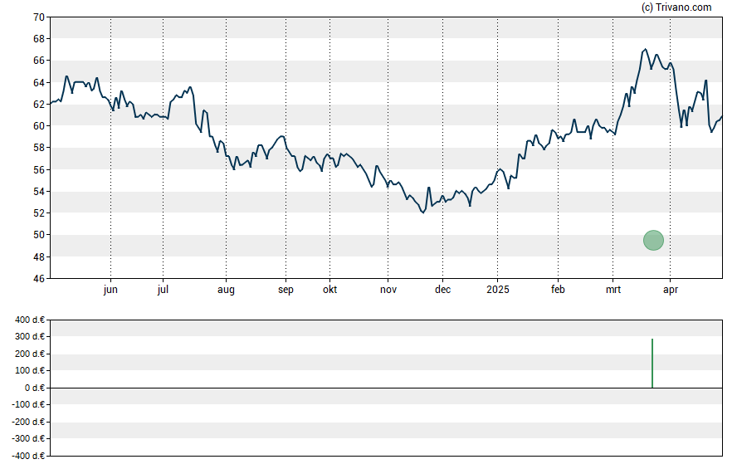Click the '-100 d.€' volume axis label
Screen dimensions: 737x469
(x=28, y=404)
